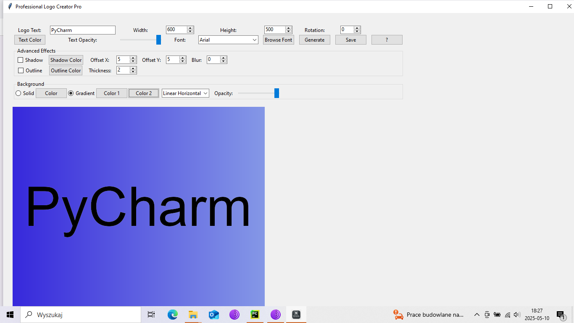Enable the Shadow checkbox
574x323 pixels.
[x=20, y=60]
